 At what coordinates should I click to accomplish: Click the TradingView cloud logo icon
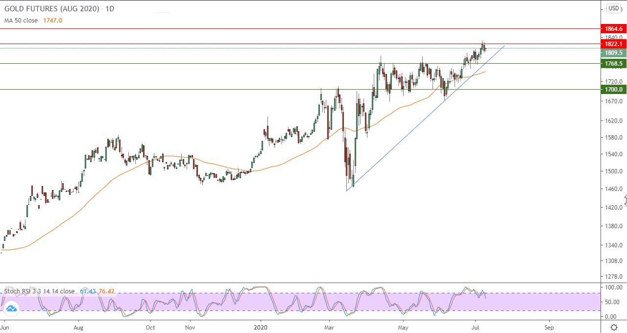click(11, 308)
